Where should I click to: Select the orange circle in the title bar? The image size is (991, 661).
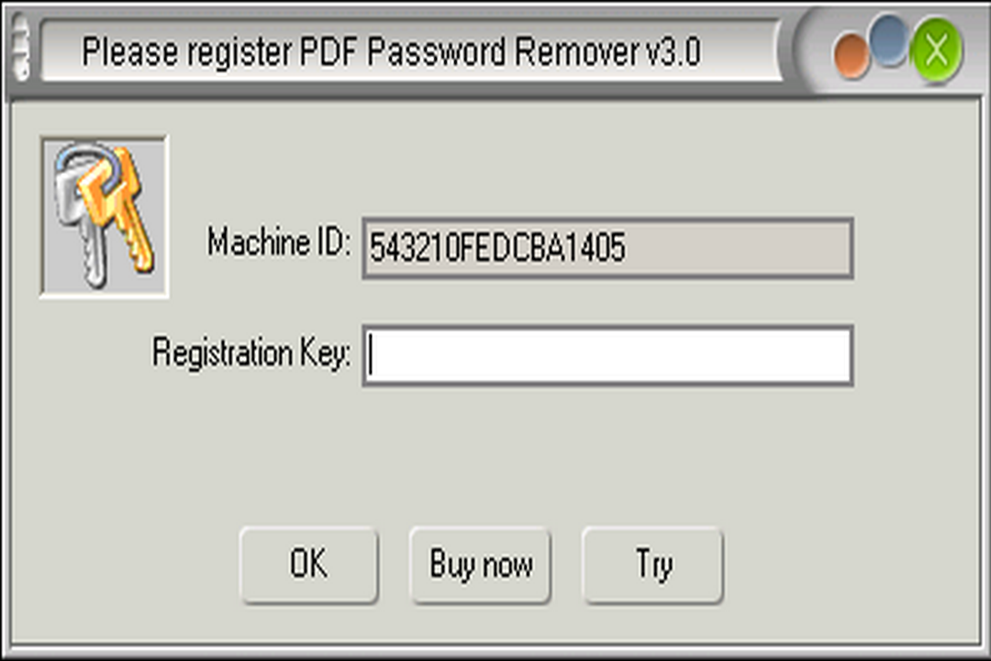point(852,55)
